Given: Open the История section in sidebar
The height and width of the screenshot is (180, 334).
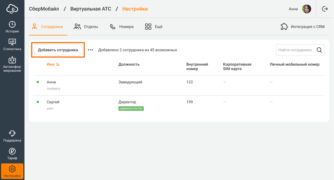Looking at the screenshot, I should (12, 27).
